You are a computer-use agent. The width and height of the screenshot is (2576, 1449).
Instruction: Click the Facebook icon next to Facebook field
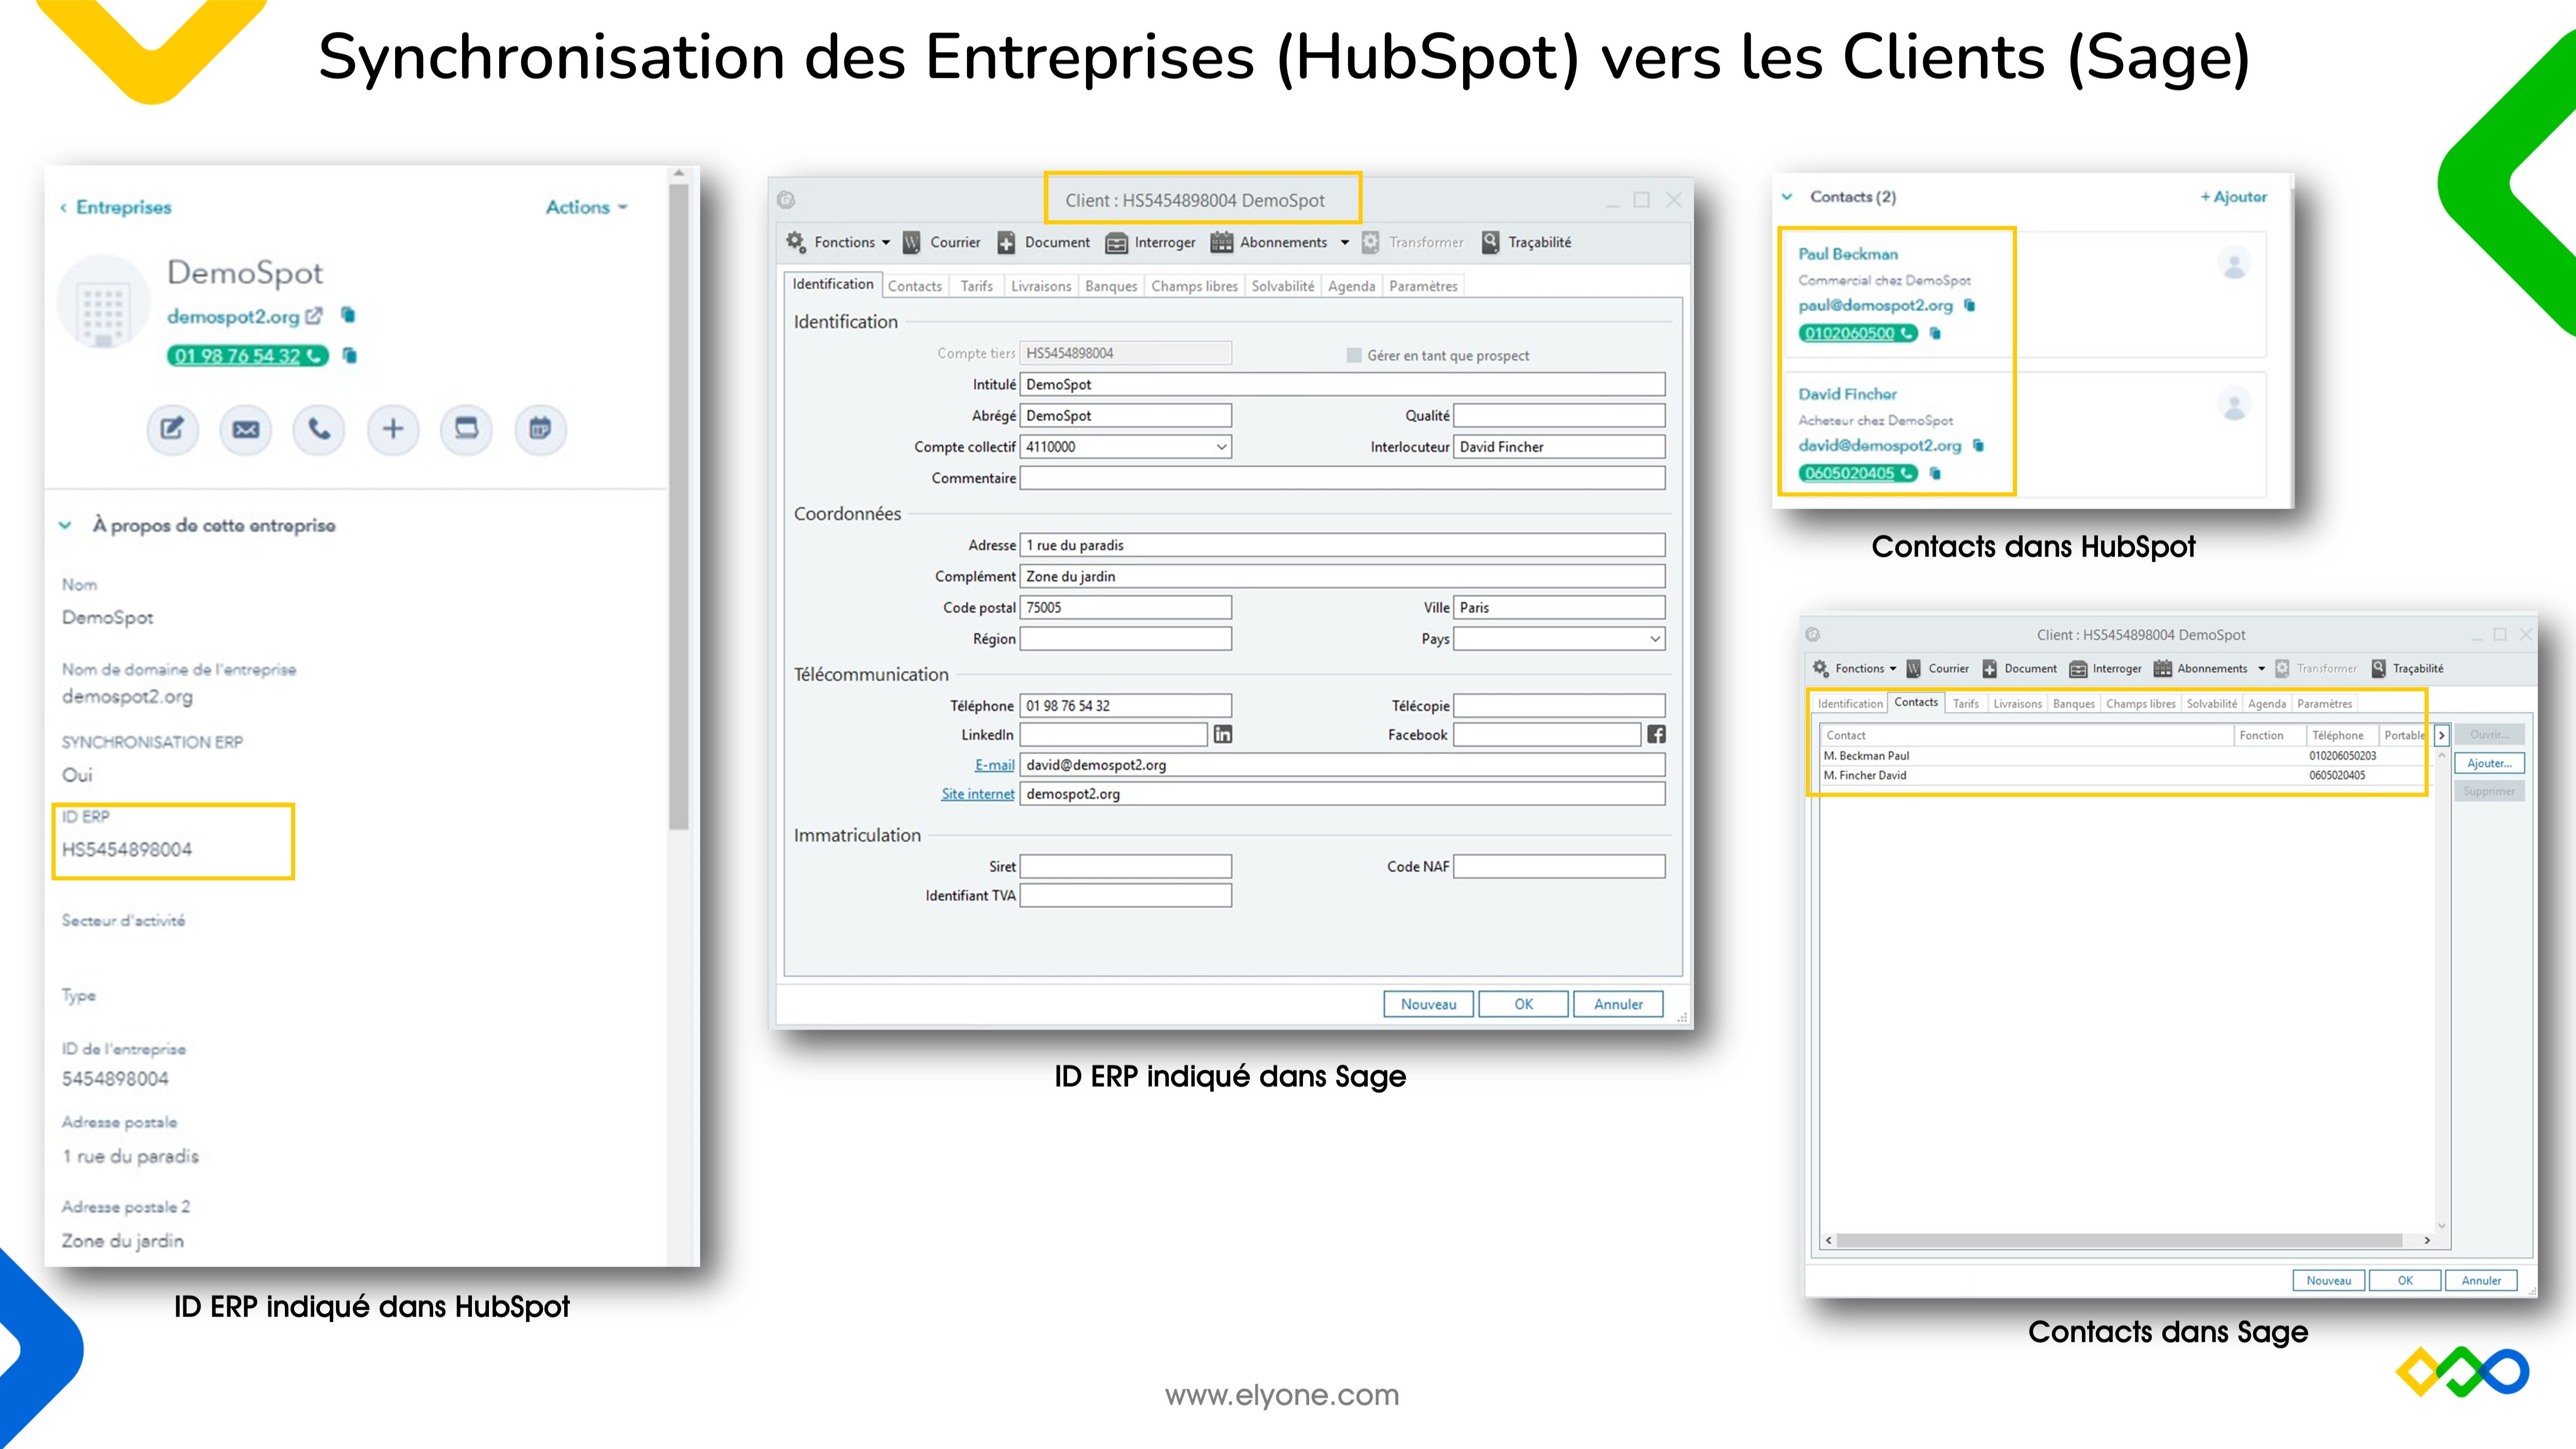[1657, 734]
